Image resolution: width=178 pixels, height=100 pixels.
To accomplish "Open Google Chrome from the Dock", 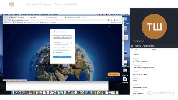I will [95, 92].
